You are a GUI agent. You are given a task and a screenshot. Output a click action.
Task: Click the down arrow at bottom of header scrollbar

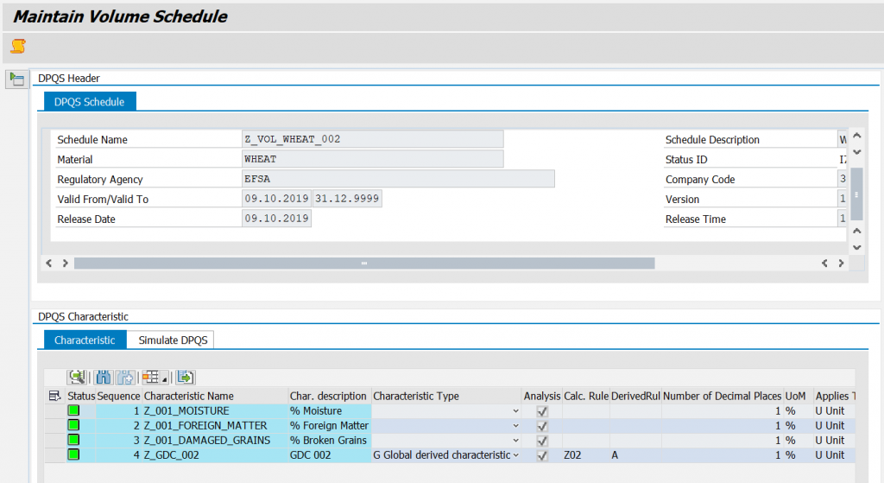coord(857,247)
